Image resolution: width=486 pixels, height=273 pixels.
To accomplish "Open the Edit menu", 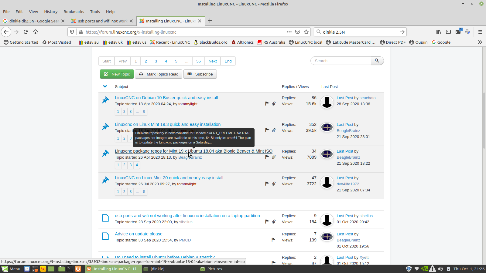I will (19, 12).
